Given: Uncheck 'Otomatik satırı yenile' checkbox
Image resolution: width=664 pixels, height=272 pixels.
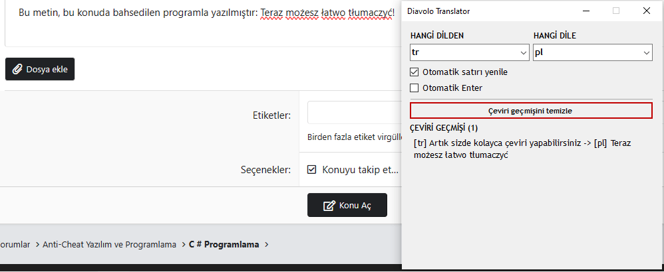Looking at the screenshot, I should (x=414, y=72).
